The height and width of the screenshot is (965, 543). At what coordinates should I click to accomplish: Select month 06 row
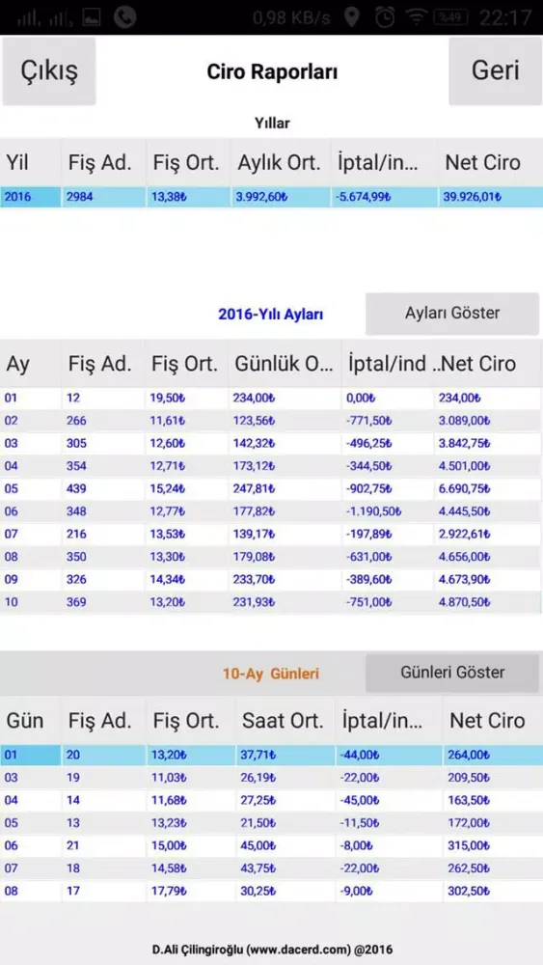[x=271, y=511]
